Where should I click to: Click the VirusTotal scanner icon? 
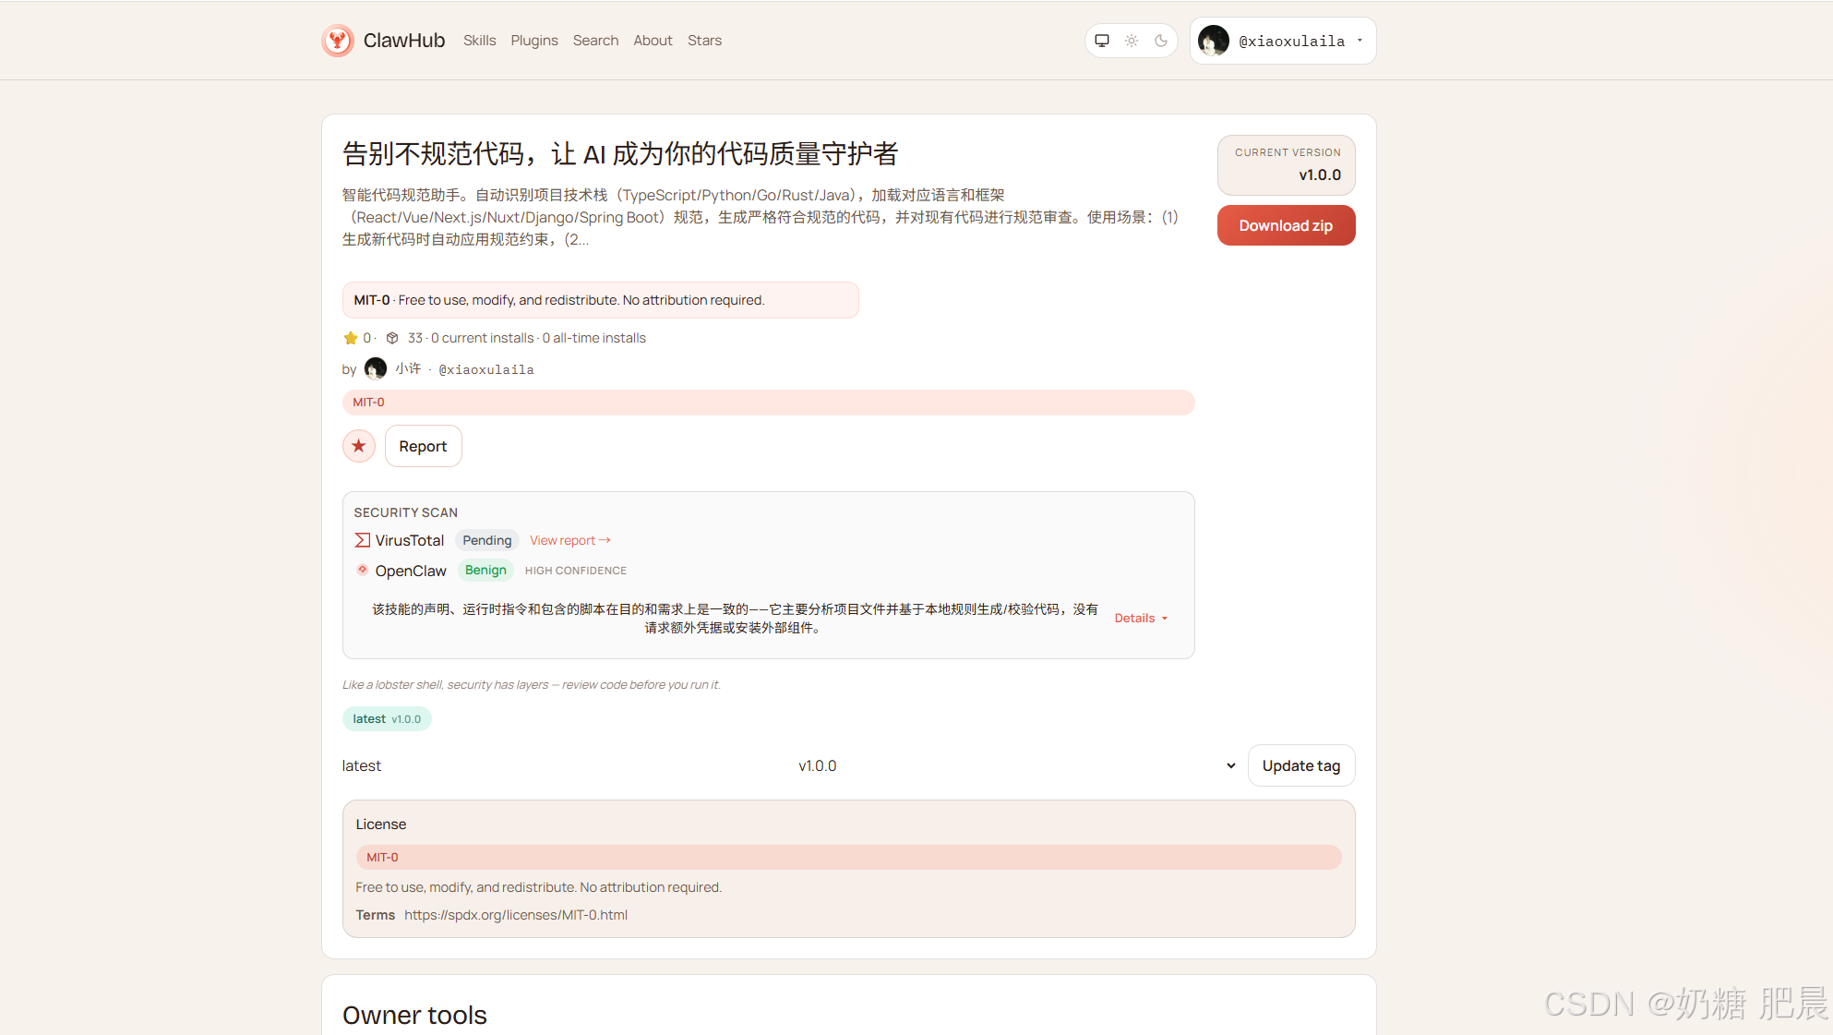tap(362, 540)
